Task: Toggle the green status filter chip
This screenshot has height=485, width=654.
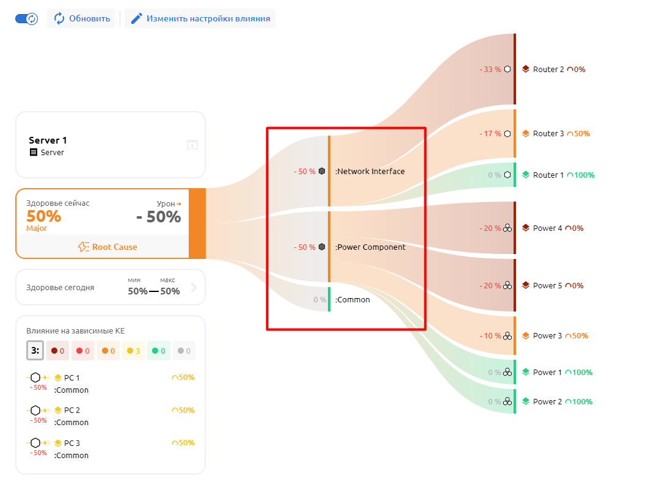Action: [x=158, y=351]
